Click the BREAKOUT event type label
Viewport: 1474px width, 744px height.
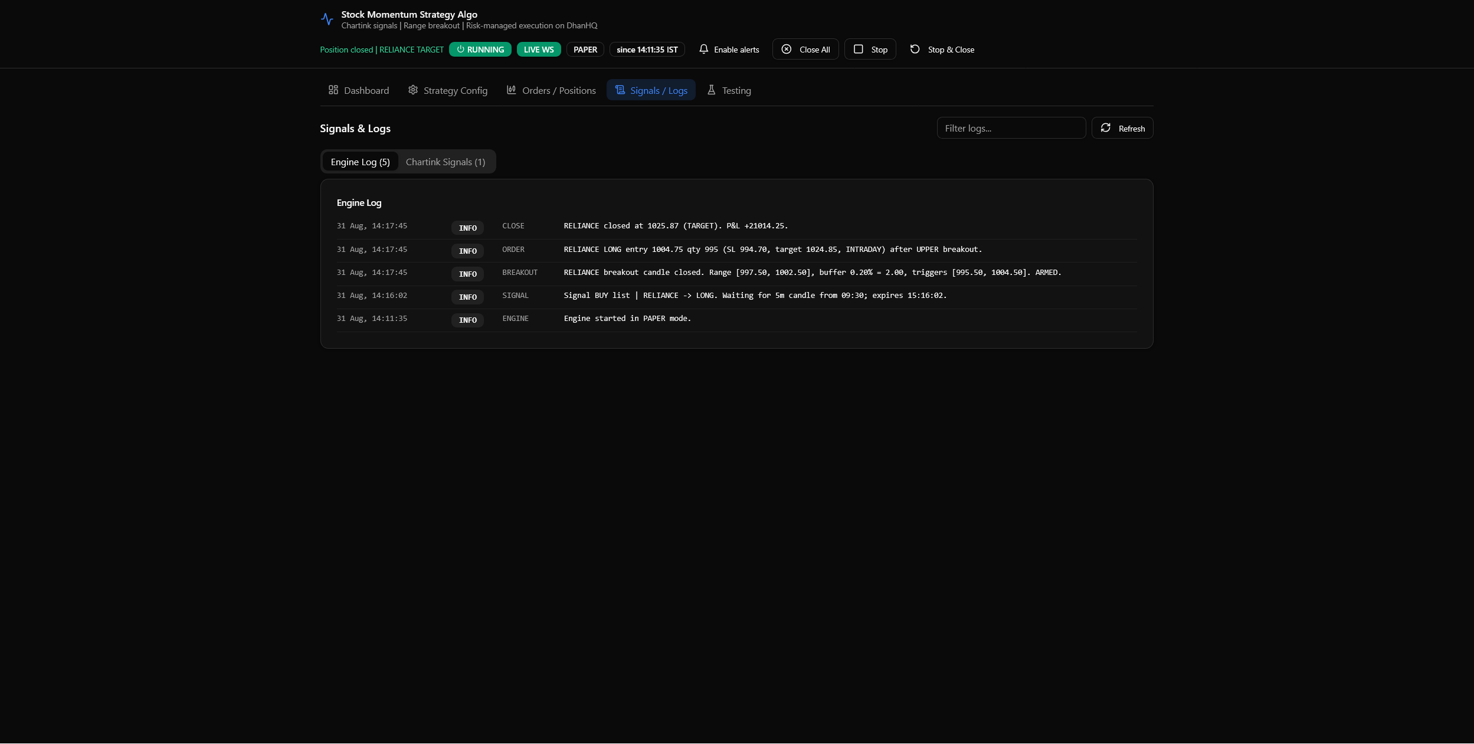pos(520,273)
